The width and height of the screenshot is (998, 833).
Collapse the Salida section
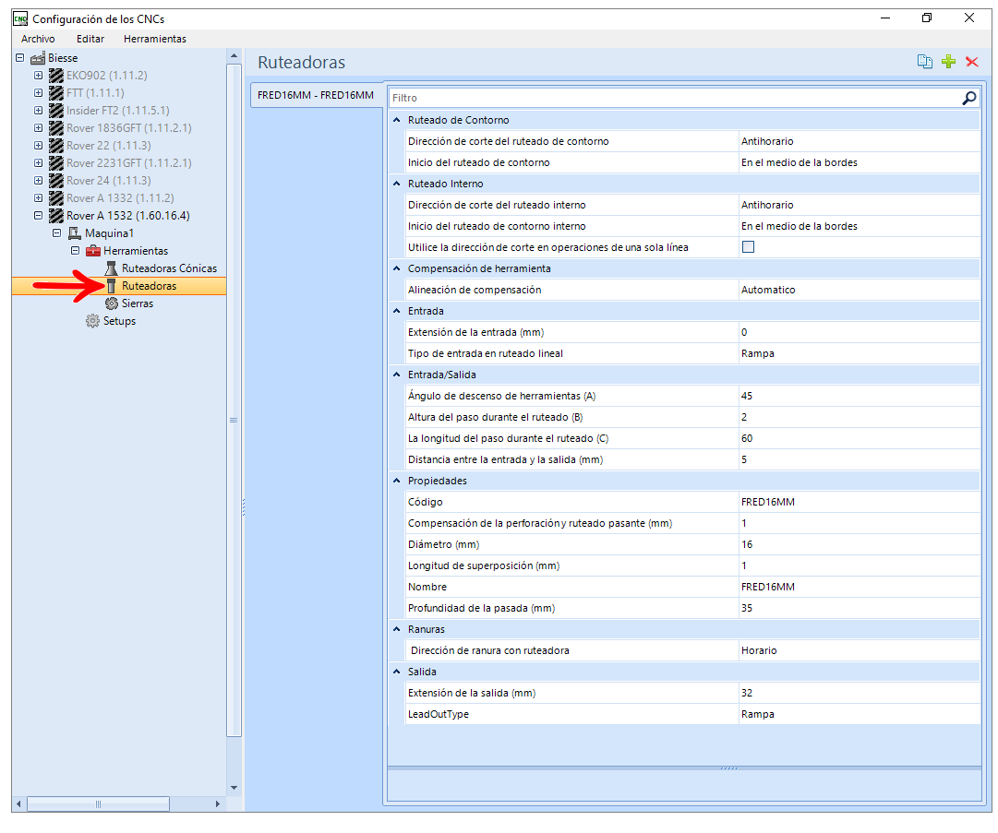pyautogui.click(x=397, y=672)
